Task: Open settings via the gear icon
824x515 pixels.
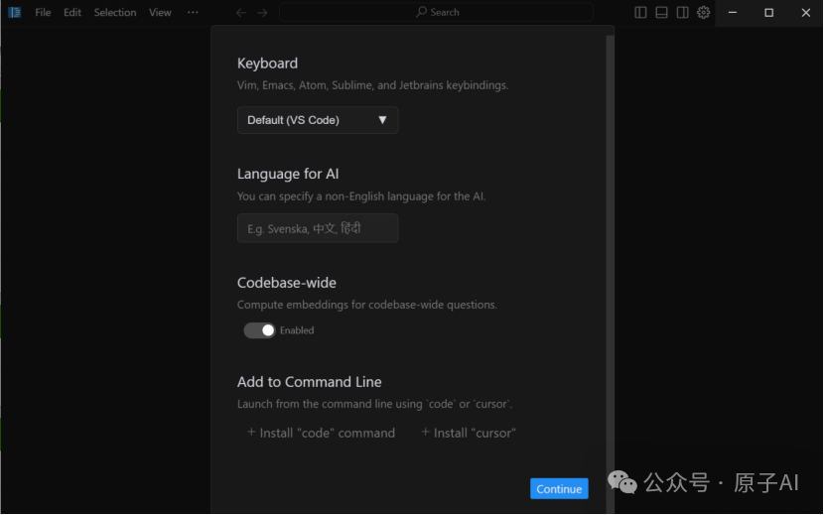Action: (703, 13)
